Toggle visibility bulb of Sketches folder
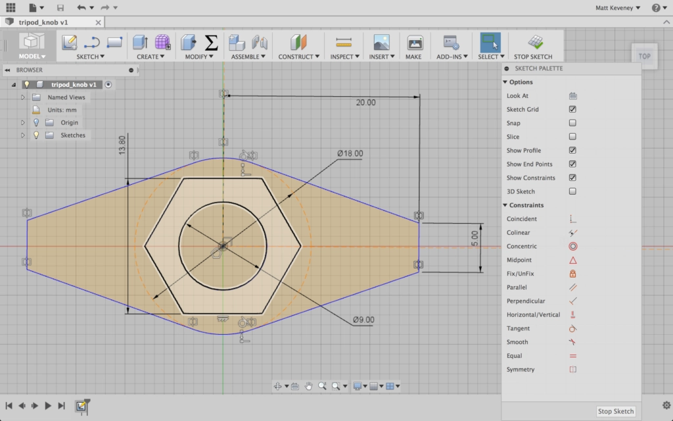This screenshot has height=421, width=673. point(36,136)
